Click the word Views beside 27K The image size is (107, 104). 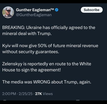48,94
